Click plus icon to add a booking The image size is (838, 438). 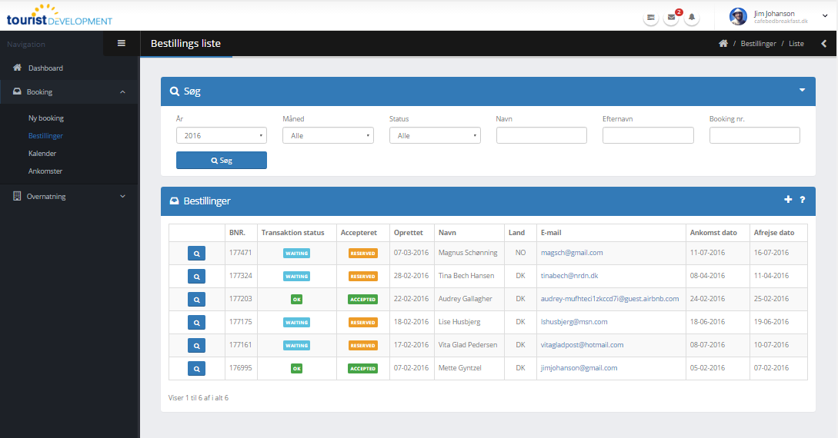788,200
